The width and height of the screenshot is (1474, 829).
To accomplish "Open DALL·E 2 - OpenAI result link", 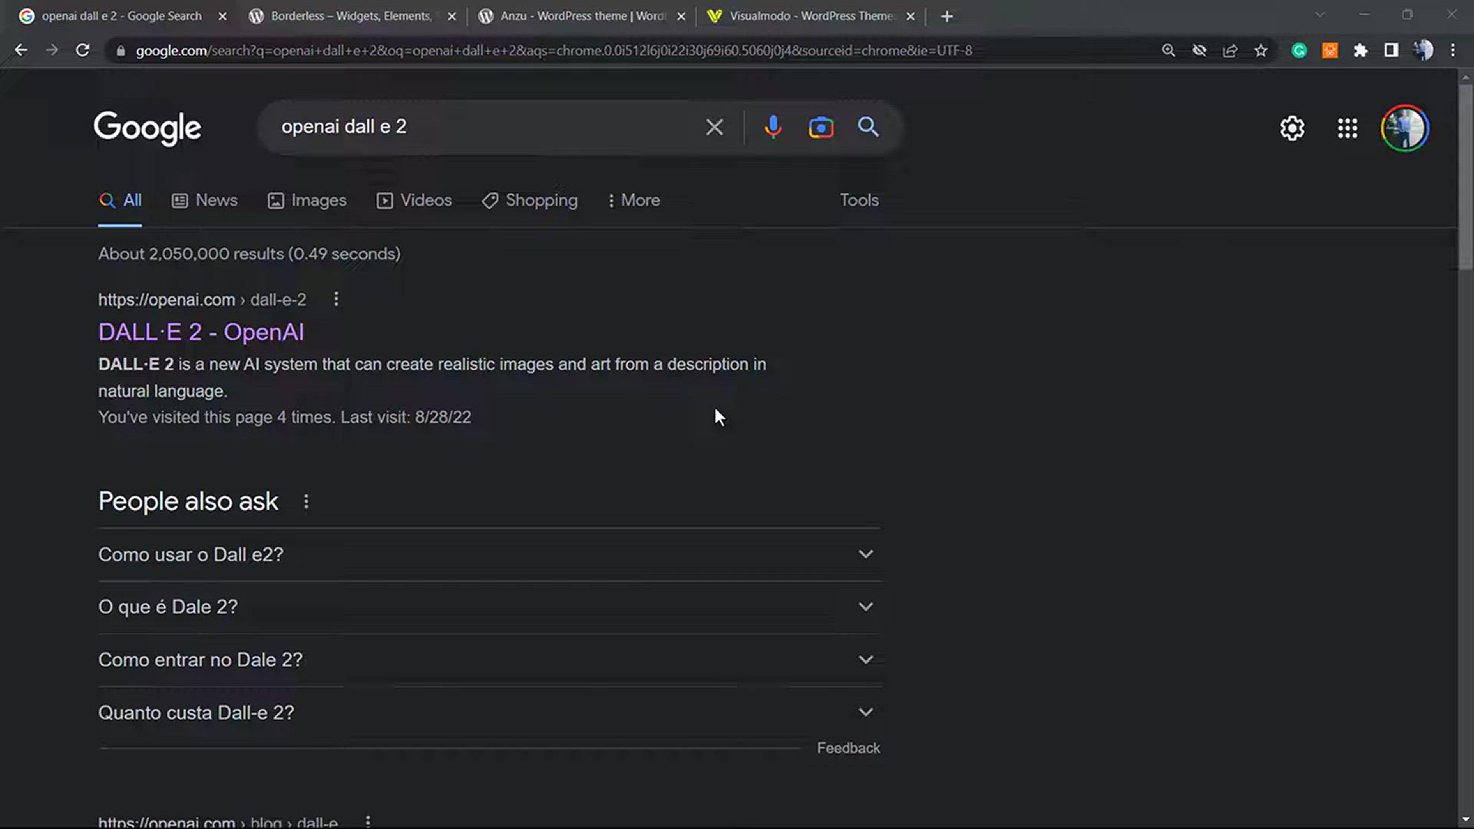I will [201, 332].
